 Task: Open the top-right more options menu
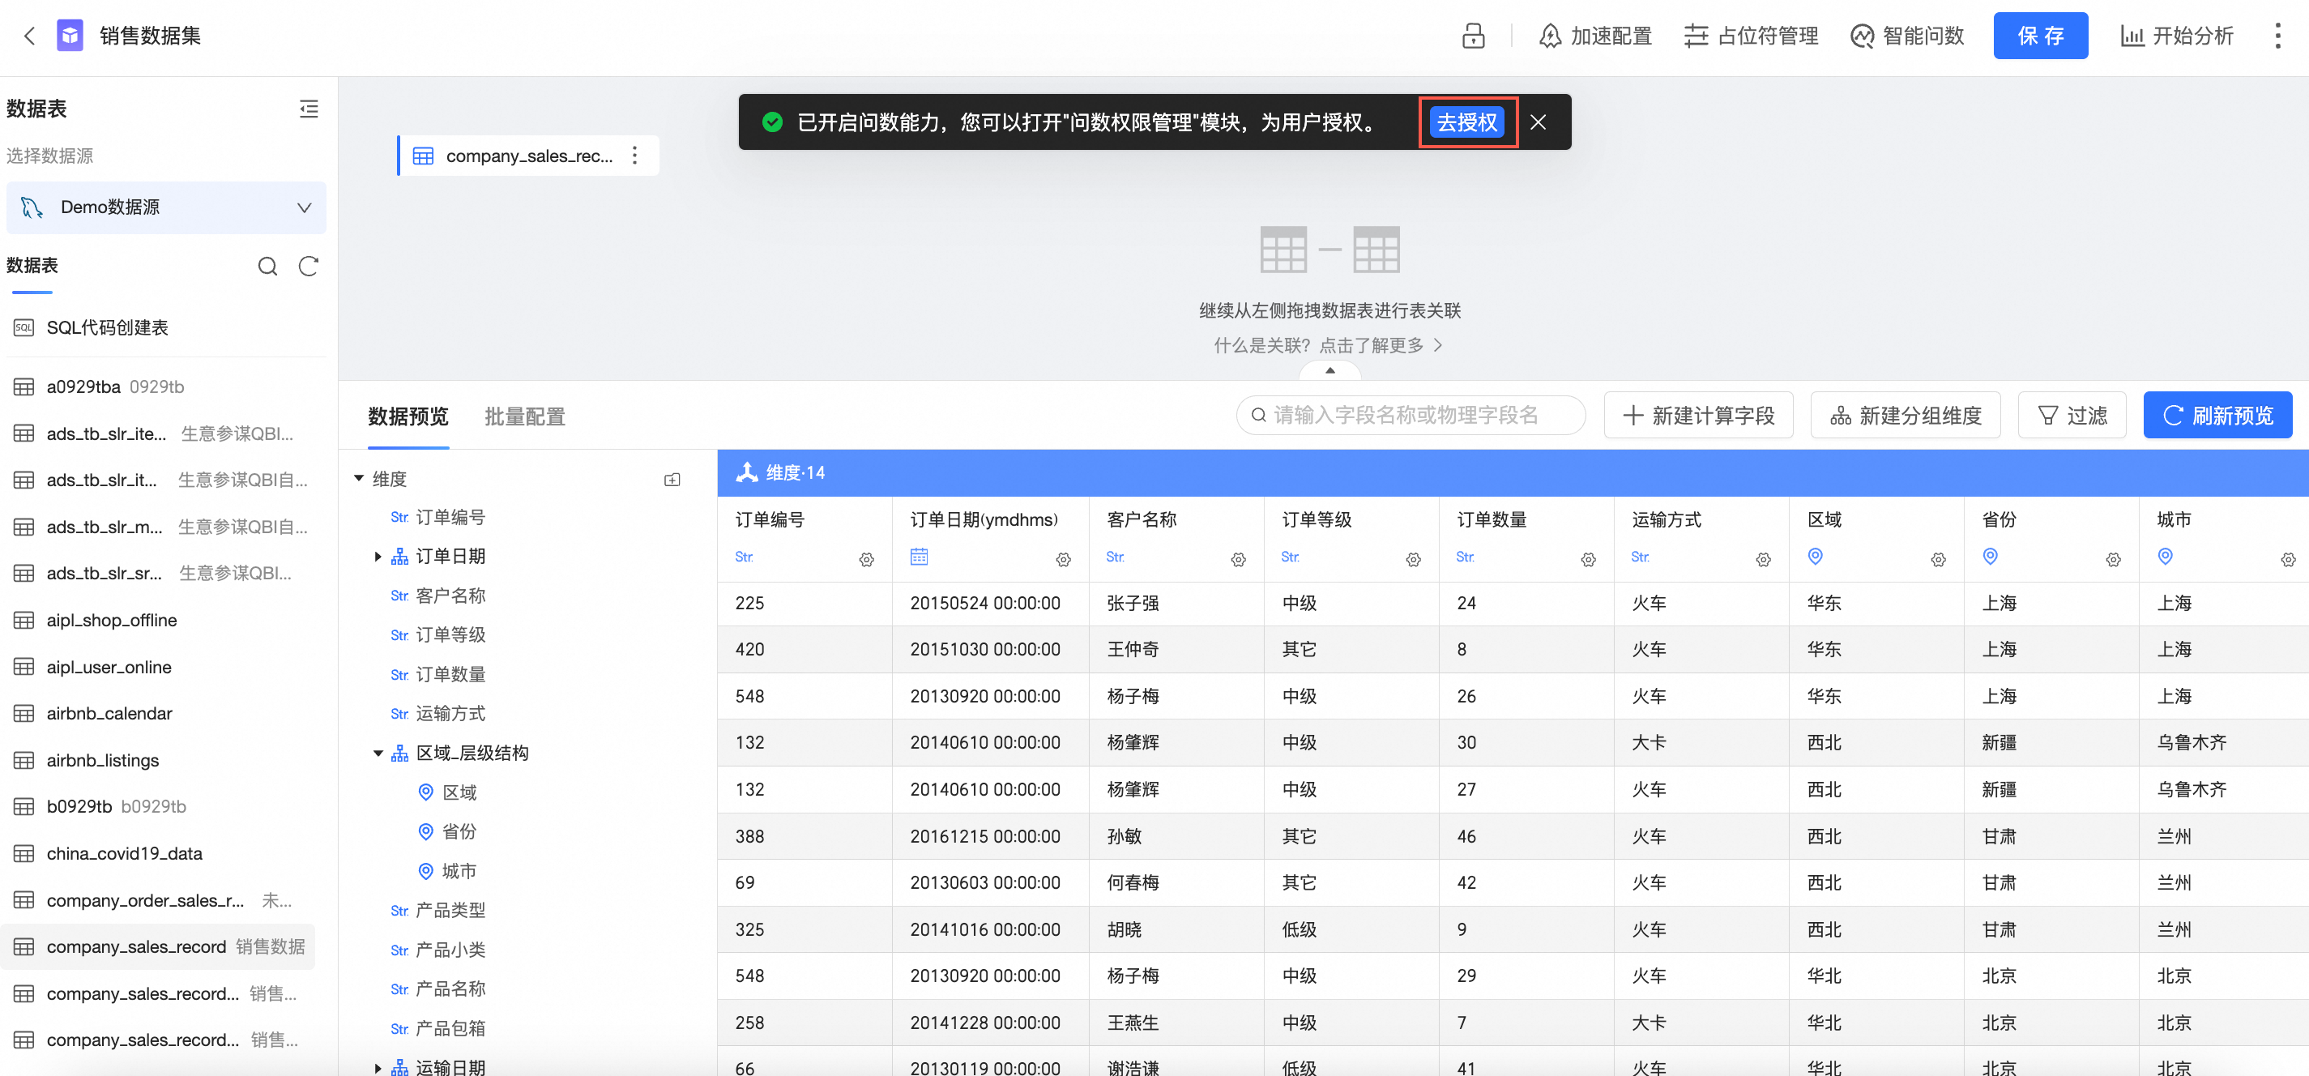pos(2277,36)
